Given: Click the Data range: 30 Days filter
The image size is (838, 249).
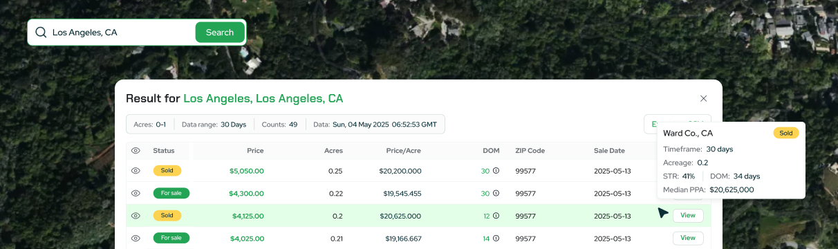Looking at the screenshot, I should 214,124.
